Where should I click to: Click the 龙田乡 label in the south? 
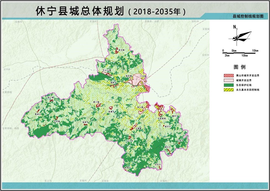pyautogui.click(x=157, y=164)
